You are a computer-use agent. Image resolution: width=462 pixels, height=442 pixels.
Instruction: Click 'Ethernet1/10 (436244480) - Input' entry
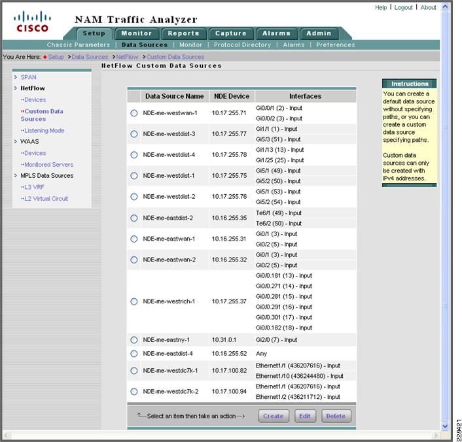pos(300,377)
